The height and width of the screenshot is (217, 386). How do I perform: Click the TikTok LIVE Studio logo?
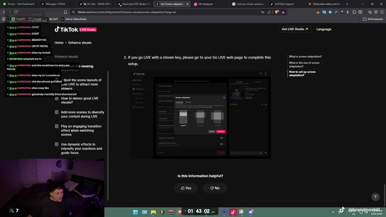(x=75, y=29)
